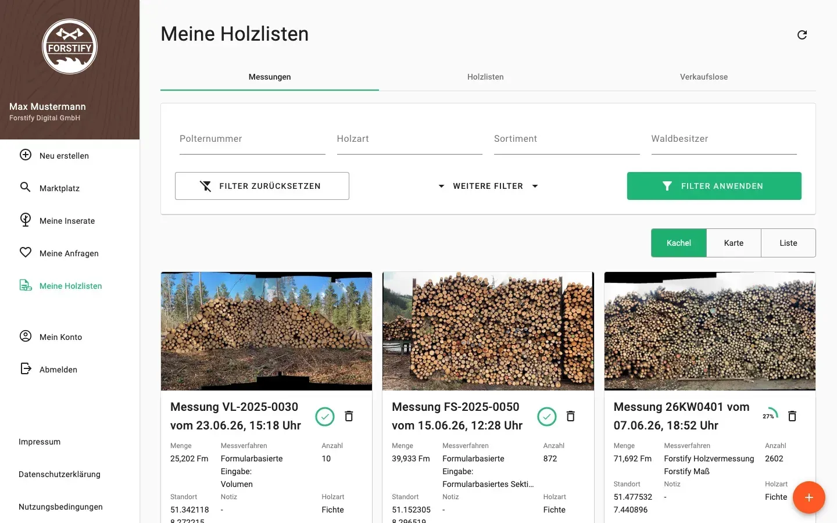Click the Polternummer filter field
The image size is (837, 523).
(252, 139)
